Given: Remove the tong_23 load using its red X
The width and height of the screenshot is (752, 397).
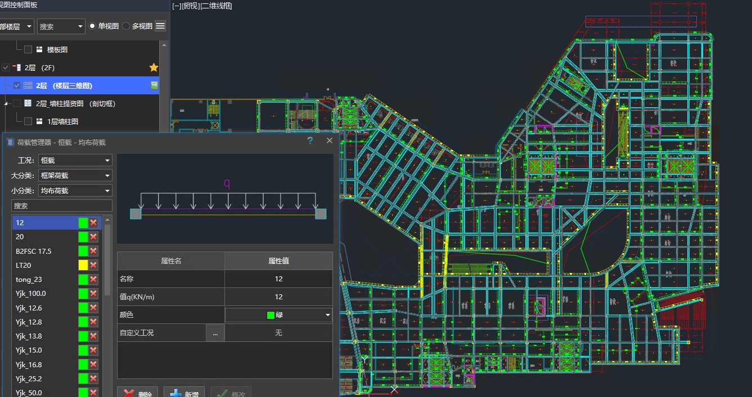Looking at the screenshot, I should coord(93,279).
